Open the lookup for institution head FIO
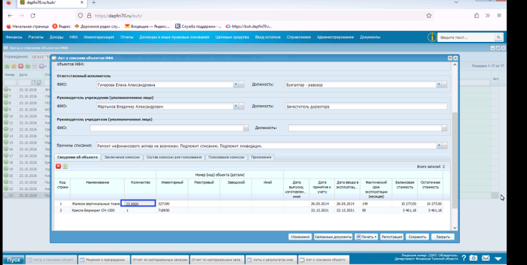 click(x=242, y=106)
